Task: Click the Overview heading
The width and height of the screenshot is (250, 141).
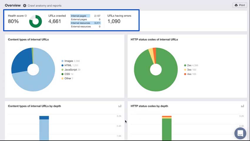Action: (13, 5)
